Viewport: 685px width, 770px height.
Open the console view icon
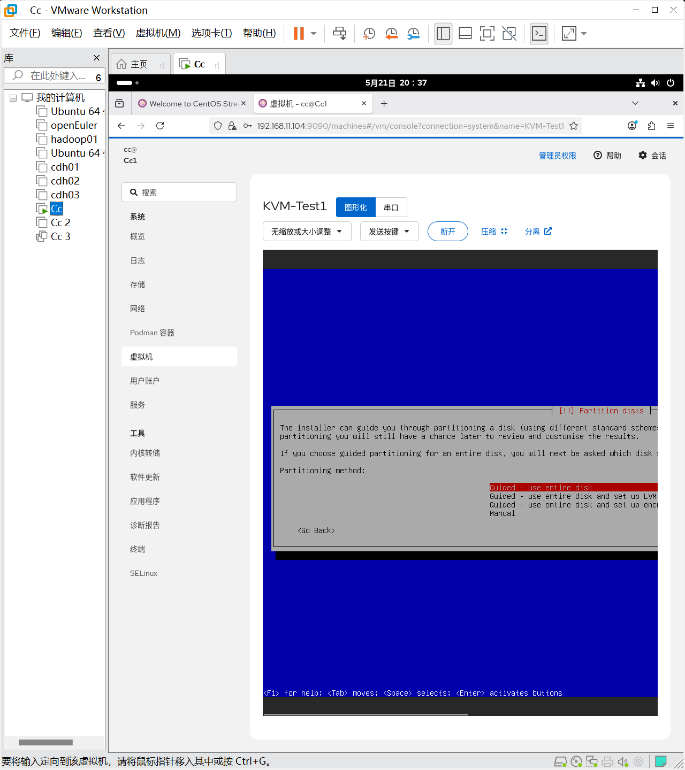click(x=539, y=34)
